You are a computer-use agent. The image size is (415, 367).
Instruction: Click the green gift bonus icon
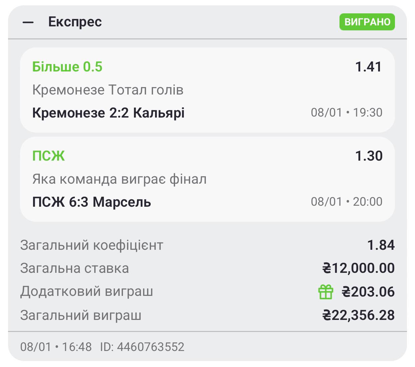click(x=325, y=292)
